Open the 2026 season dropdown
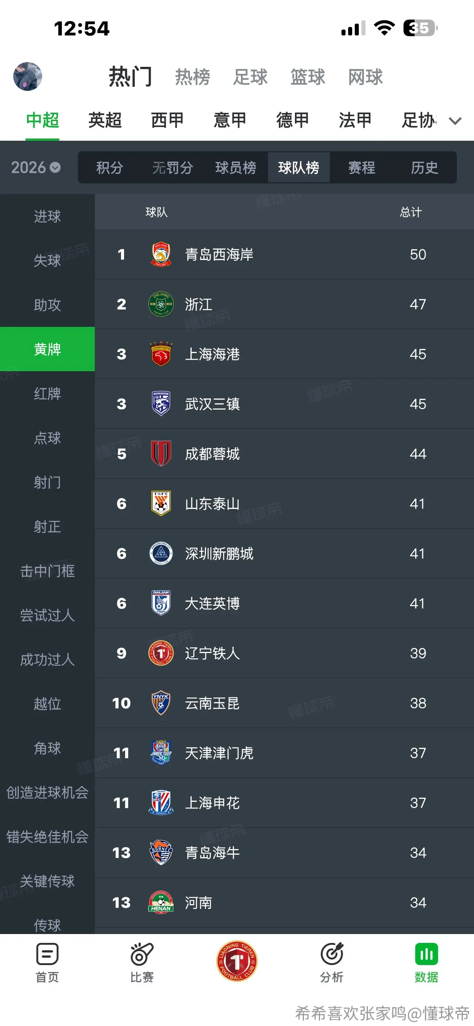Viewport: 474px width, 1026px height. tap(36, 167)
